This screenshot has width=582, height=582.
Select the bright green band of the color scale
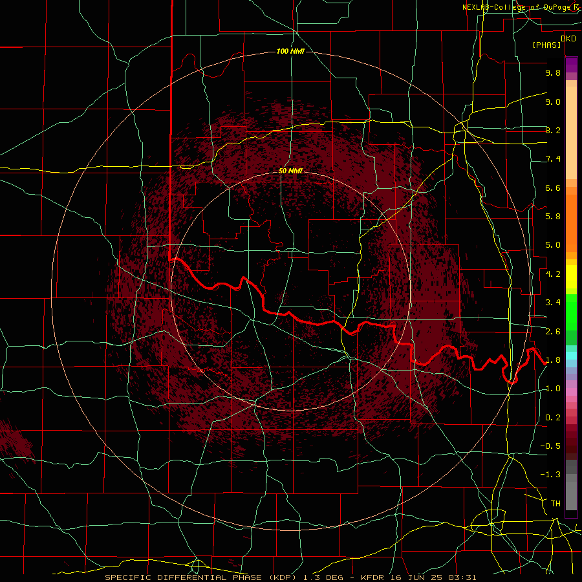pyautogui.click(x=571, y=311)
